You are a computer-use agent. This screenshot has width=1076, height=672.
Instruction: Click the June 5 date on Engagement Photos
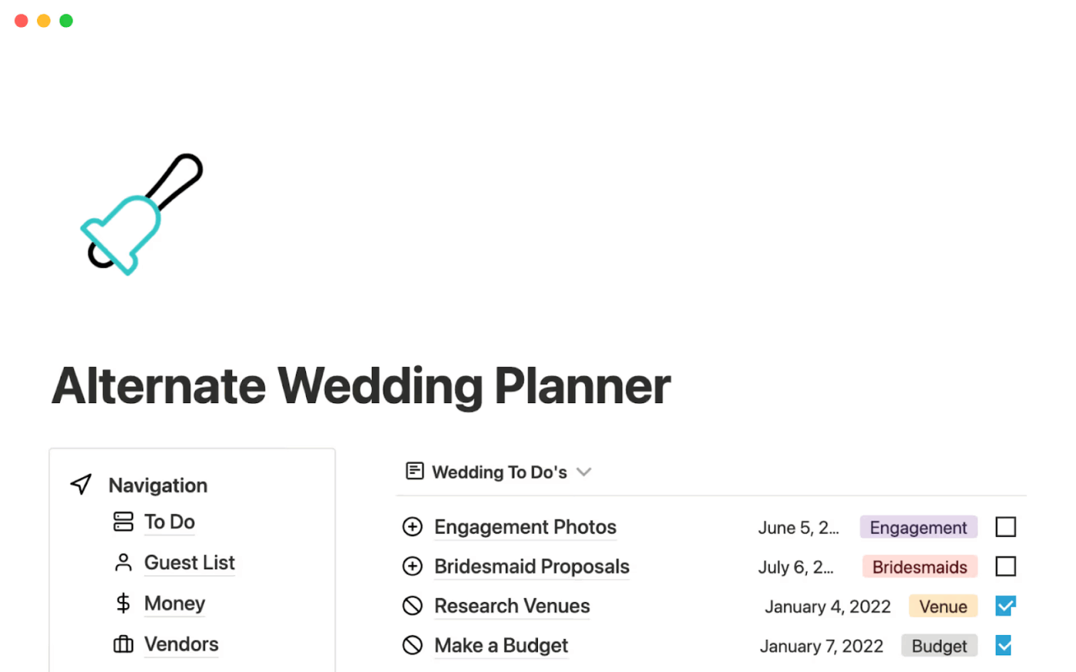point(799,528)
